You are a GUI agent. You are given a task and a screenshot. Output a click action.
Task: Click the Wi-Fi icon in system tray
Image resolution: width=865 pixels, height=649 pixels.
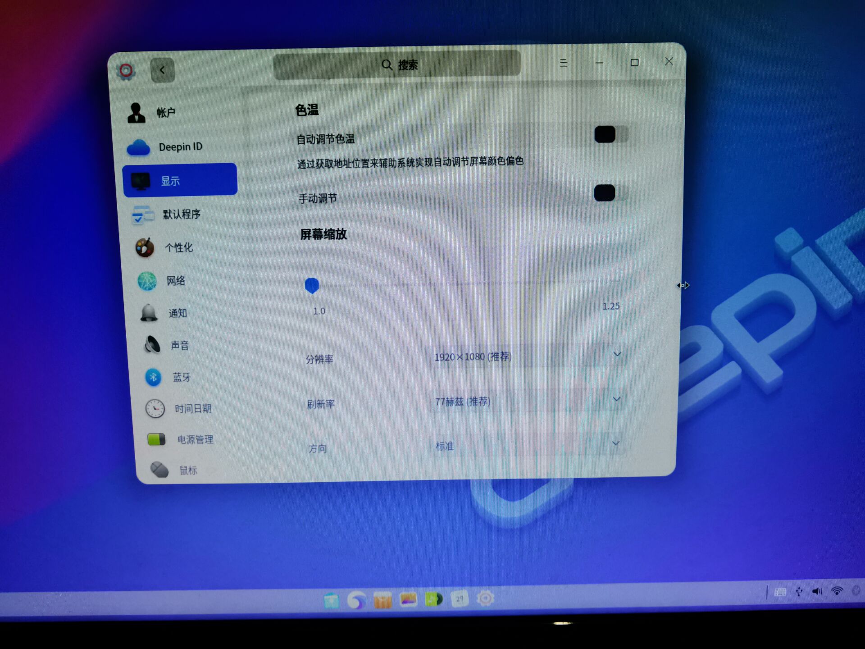(837, 591)
